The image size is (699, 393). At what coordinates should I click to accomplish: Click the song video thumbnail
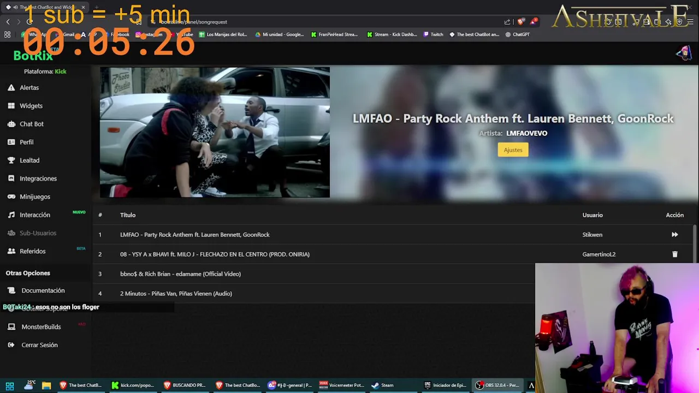point(215,132)
